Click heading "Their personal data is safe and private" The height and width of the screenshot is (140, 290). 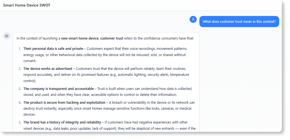click(53, 49)
